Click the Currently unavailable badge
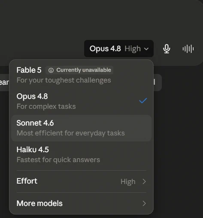The image size is (203, 218). tap(79, 70)
